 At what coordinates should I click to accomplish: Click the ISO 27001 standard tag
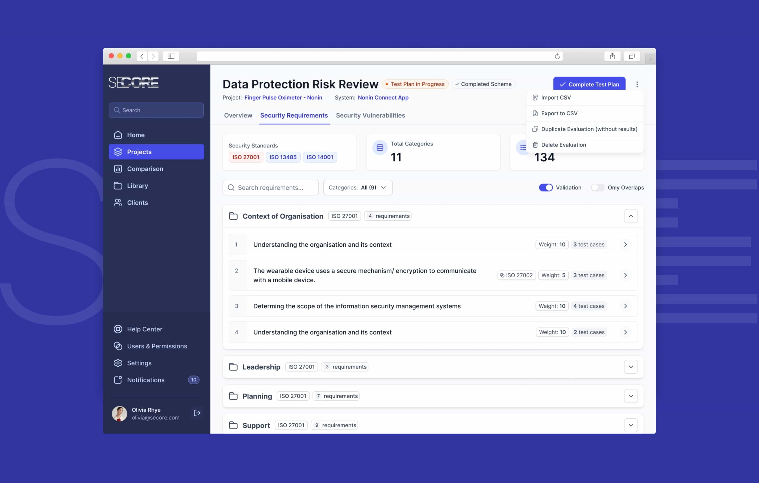pyautogui.click(x=246, y=157)
